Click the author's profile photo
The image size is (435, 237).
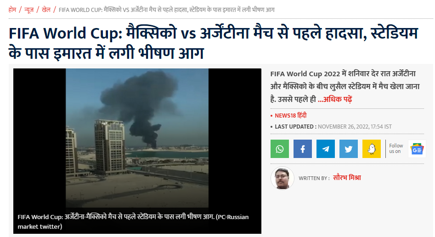282,178
